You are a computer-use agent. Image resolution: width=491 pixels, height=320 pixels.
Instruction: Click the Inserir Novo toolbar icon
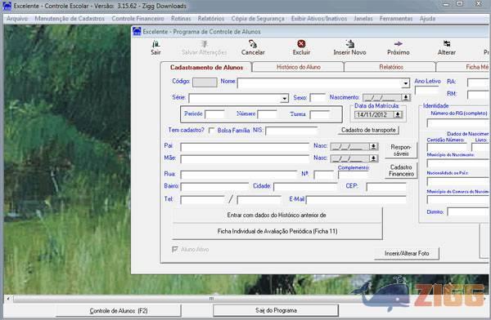pyautogui.click(x=349, y=44)
